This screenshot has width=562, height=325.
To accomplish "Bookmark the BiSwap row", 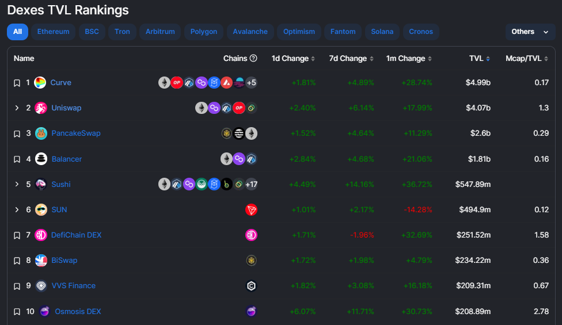I will pyautogui.click(x=17, y=261).
